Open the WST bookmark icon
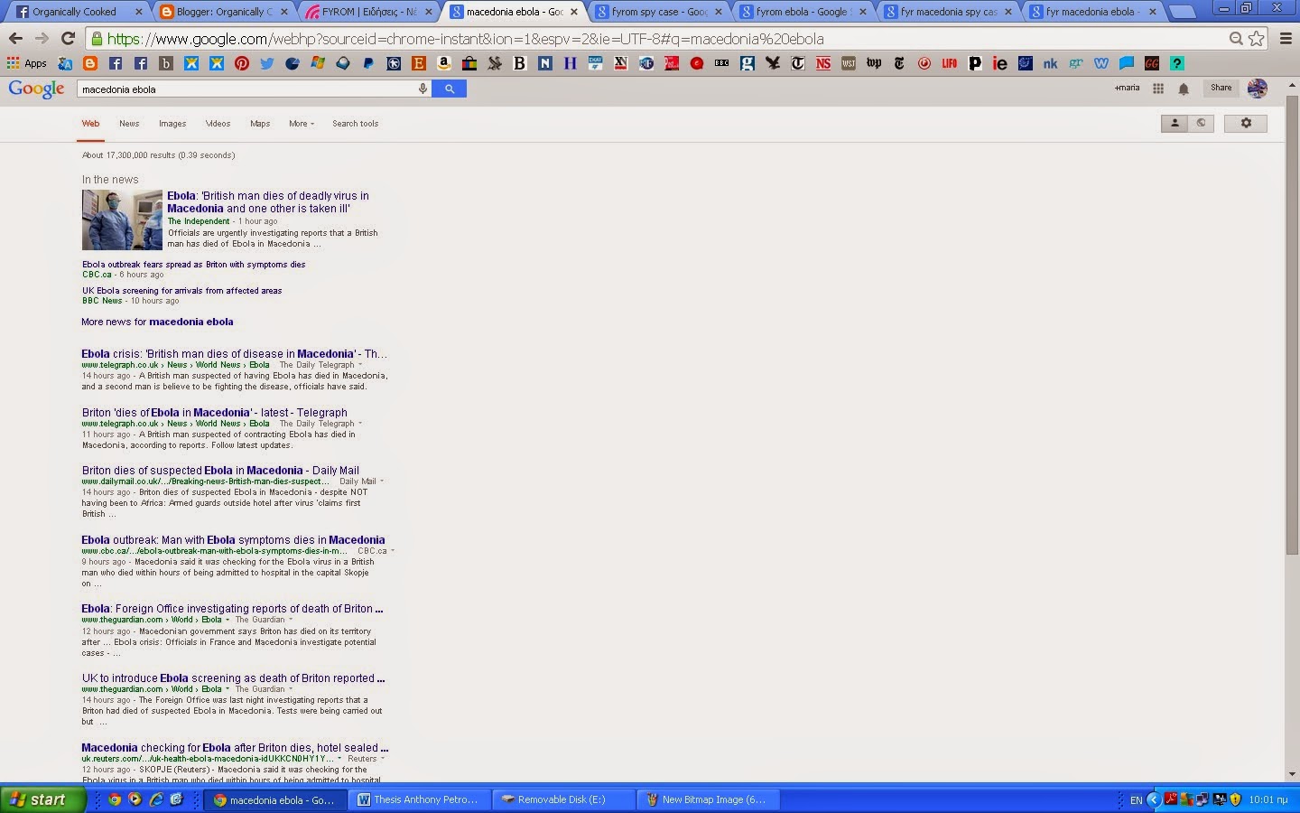This screenshot has height=813, width=1300. (848, 63)
